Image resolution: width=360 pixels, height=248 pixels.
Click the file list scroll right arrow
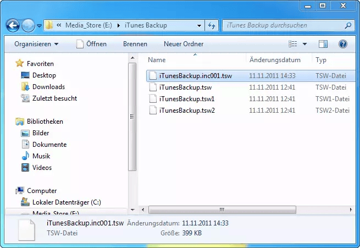[x=351, y=210]
